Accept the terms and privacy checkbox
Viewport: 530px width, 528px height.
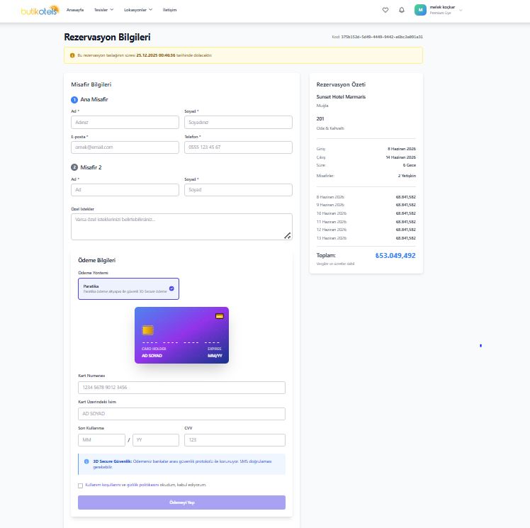click(81, 485)
